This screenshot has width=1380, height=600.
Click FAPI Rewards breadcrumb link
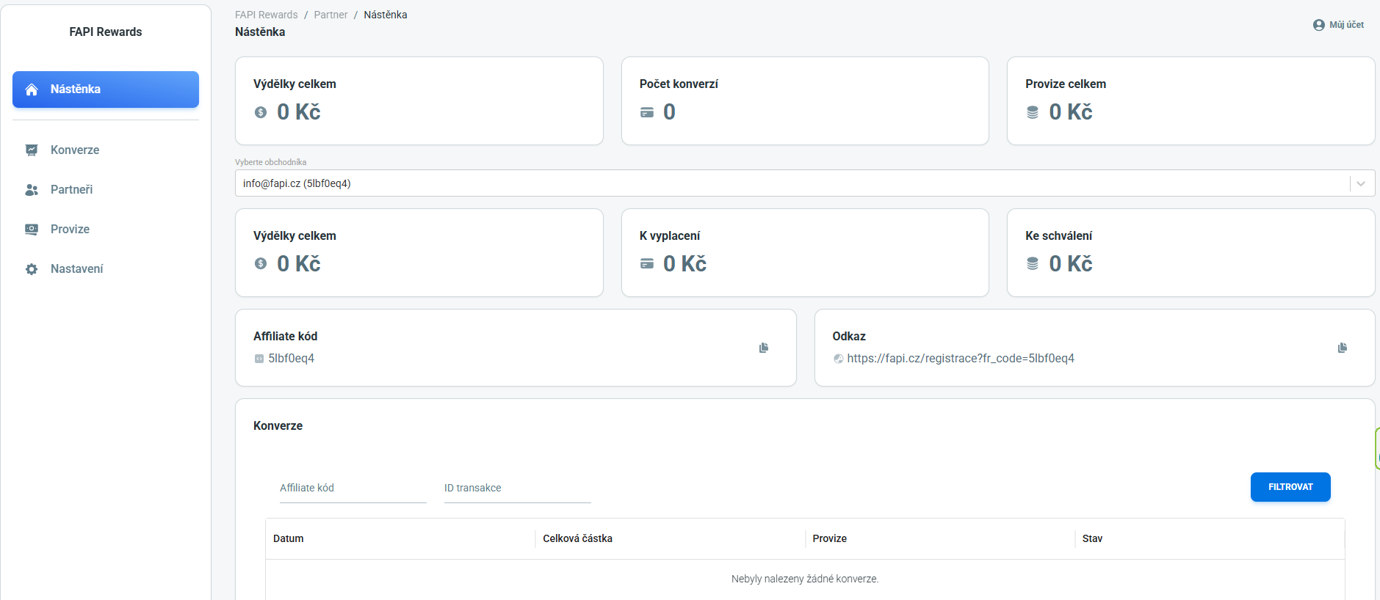click(x=266, y=15)
